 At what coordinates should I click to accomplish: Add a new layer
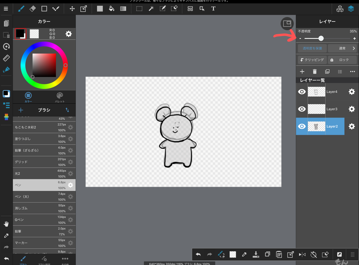tap(302, 72)
